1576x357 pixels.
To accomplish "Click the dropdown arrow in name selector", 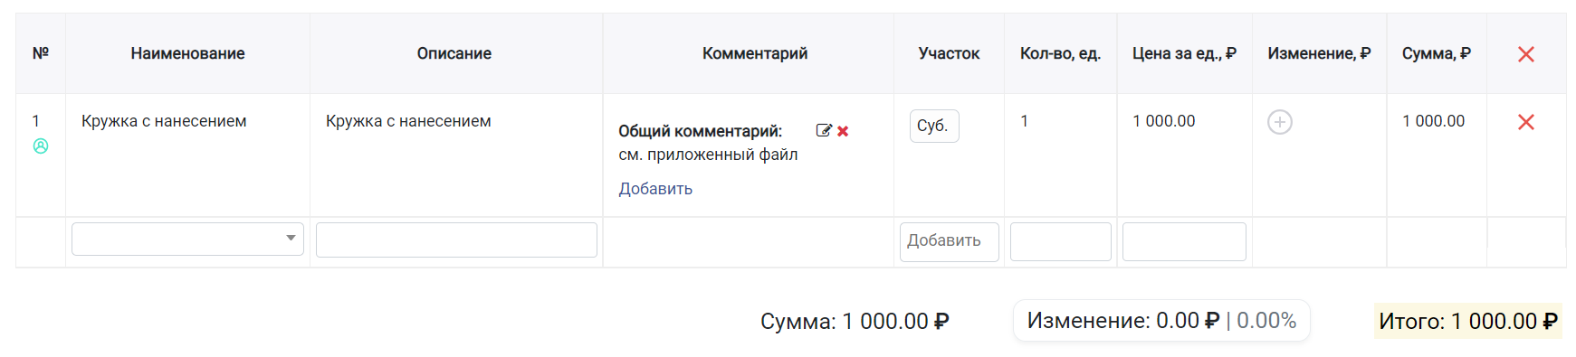I will pos(291,239).
